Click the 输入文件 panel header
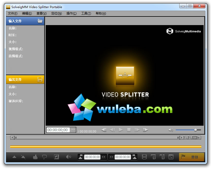 25,21
